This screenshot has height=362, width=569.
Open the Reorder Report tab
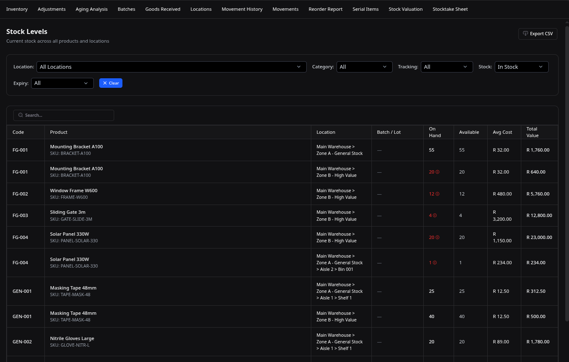pyautogui.click(x=325, y=9)
